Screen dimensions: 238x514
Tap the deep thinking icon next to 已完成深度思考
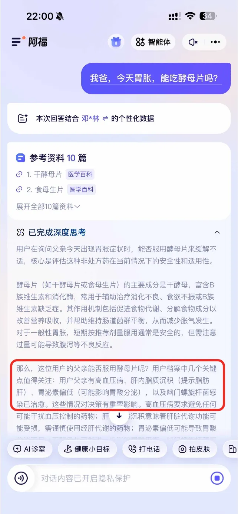20,232
